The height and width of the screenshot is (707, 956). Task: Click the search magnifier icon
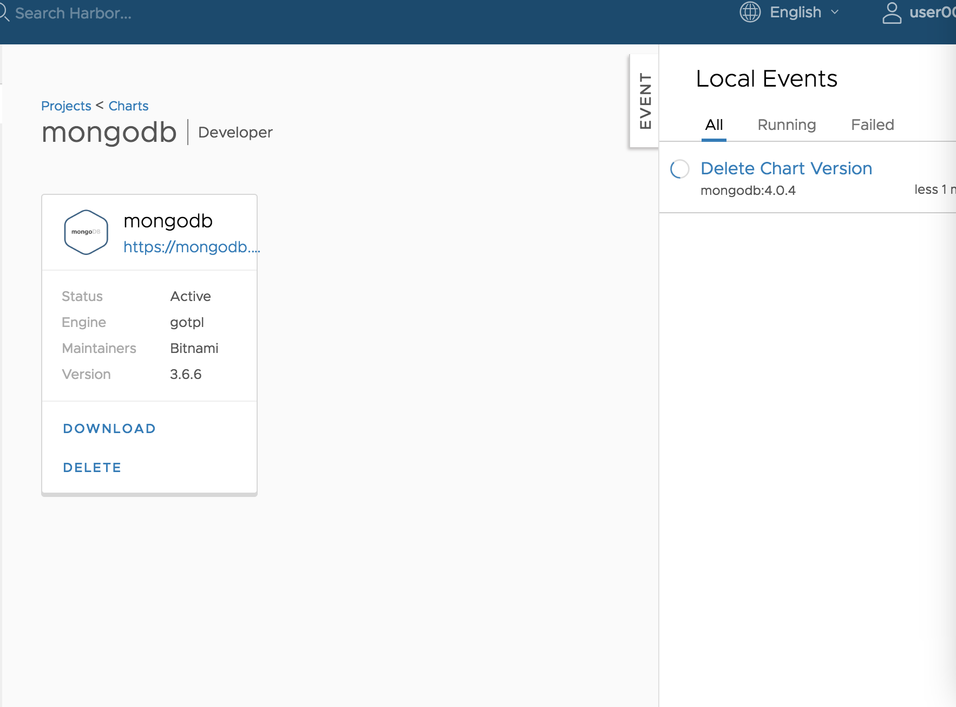[4, 12]
